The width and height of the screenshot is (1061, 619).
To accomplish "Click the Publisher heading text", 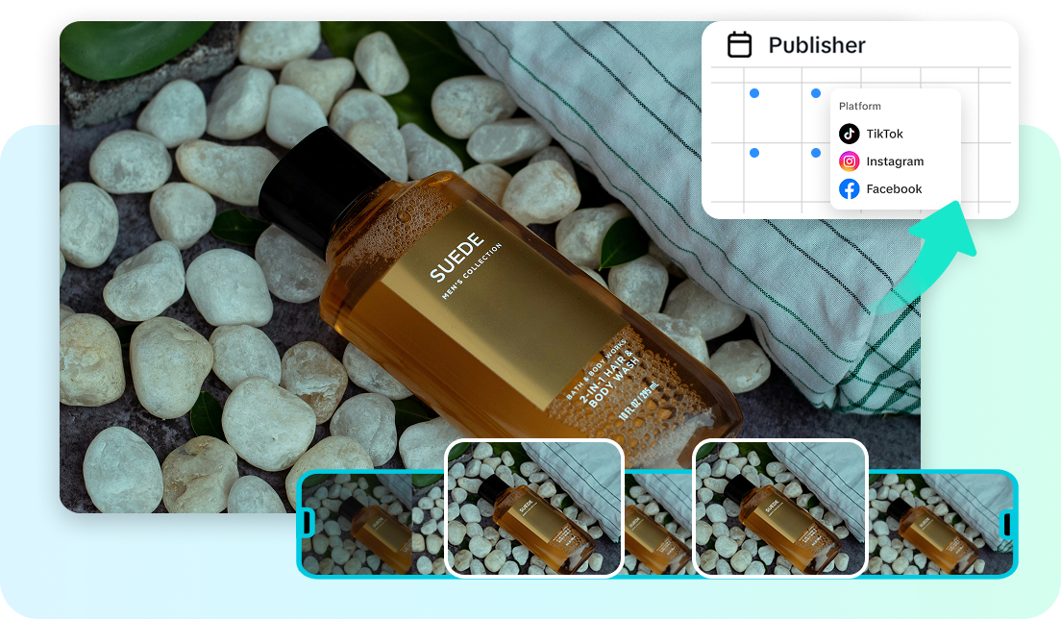I will tap(817, 45).
